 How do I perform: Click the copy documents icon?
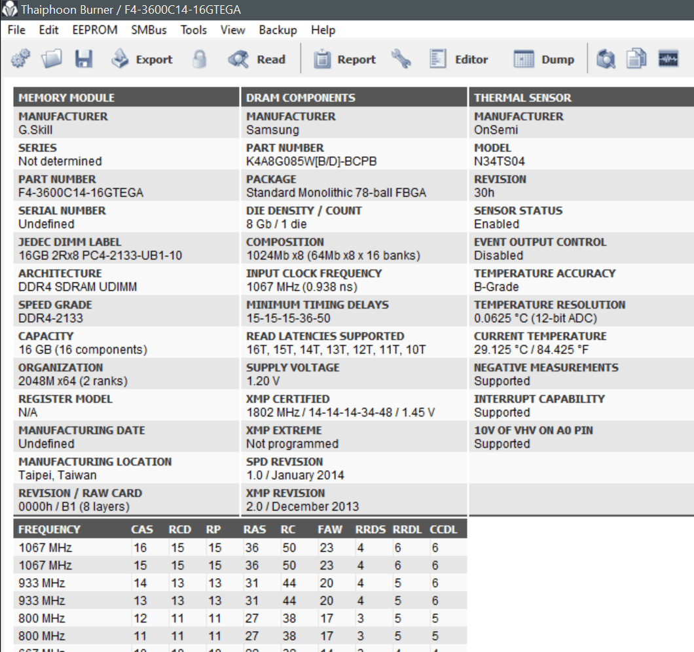pos(636,59)
